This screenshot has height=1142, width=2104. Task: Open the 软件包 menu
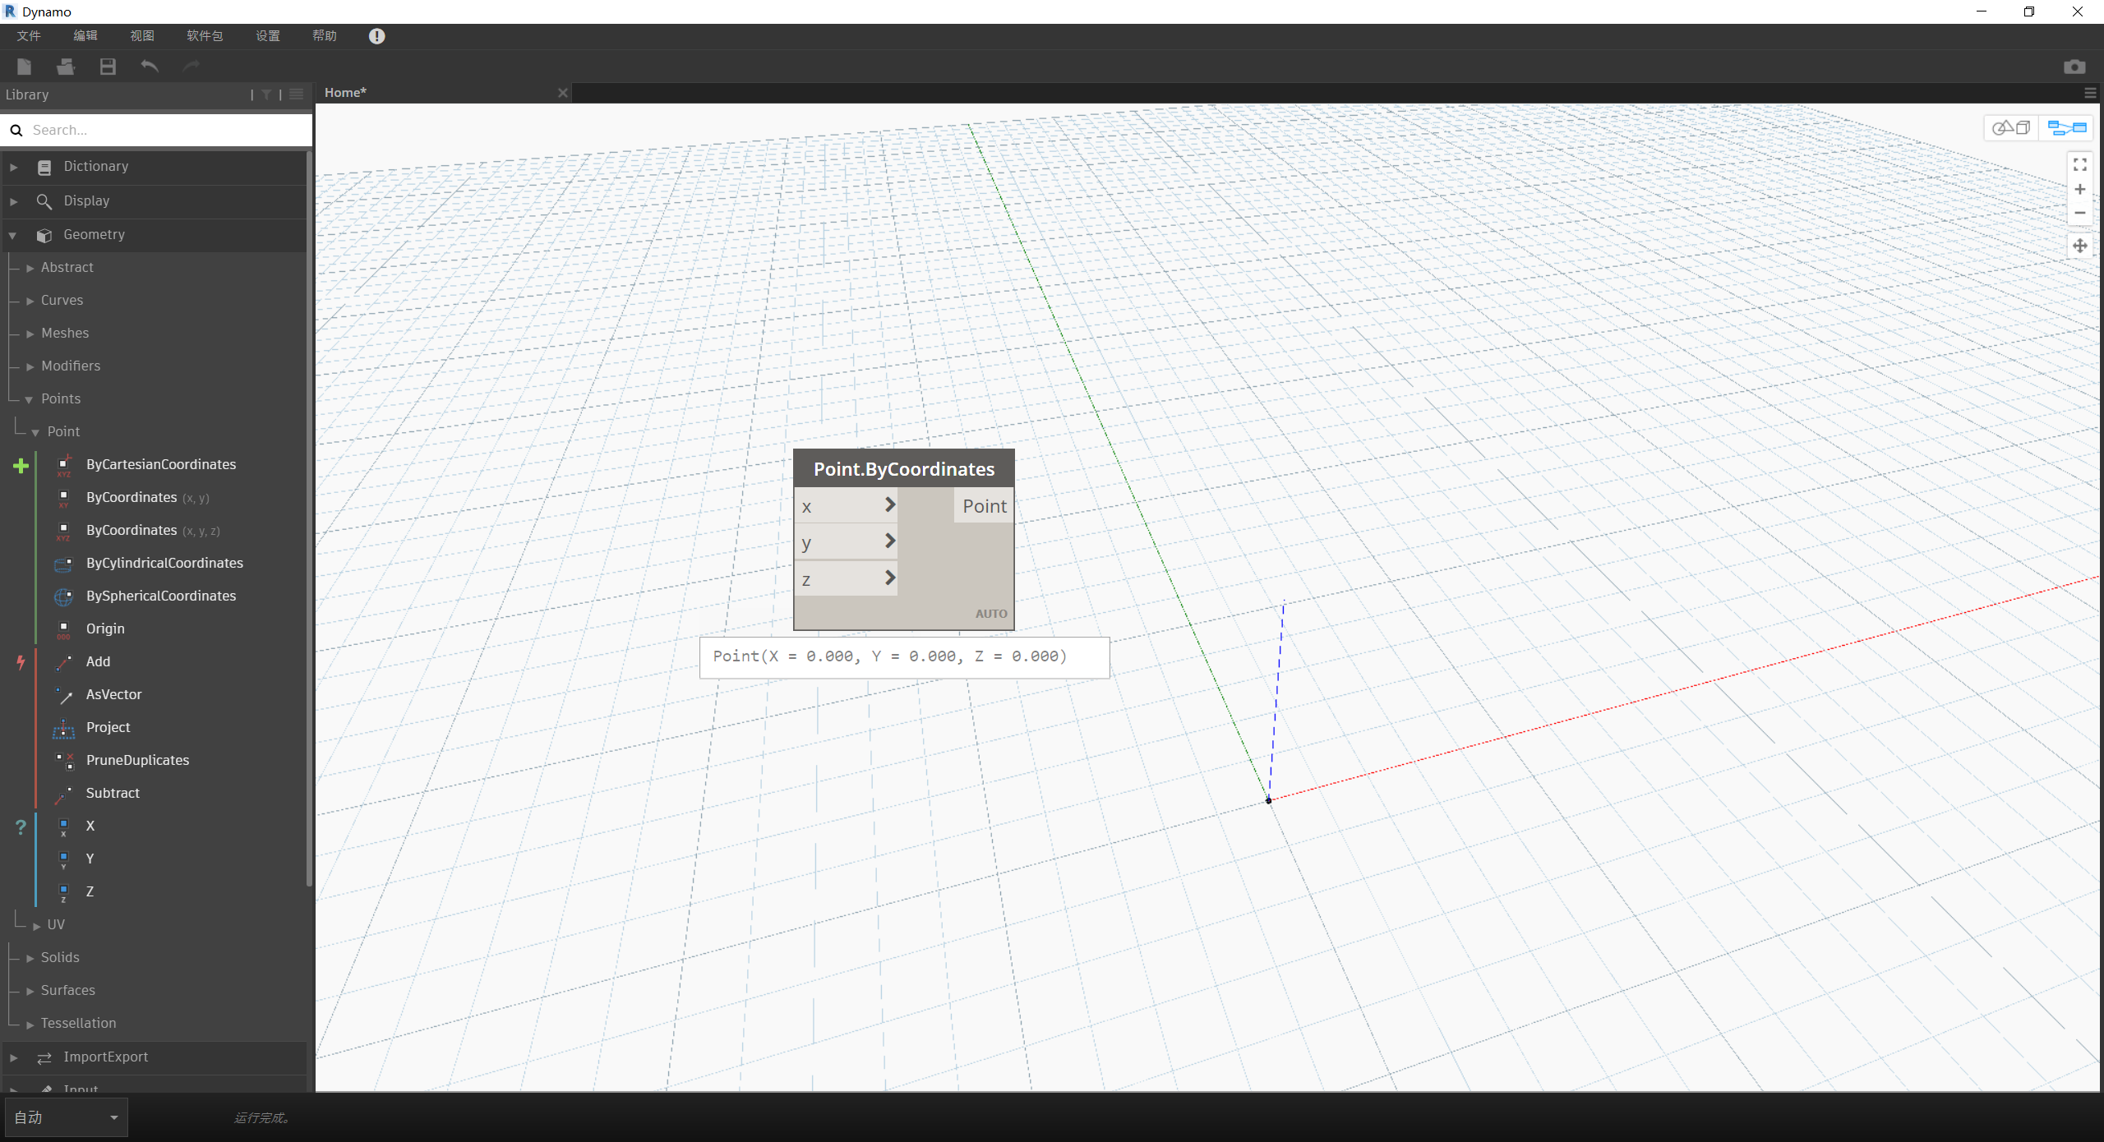tap(204, 36)
